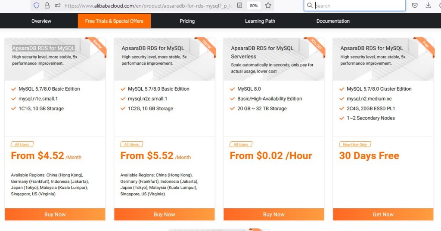Image resolution: width=441 pixels, height=231 pixels.
Task: Click the alibabacloud.com URL in address bar
Action: coord(148,6)
